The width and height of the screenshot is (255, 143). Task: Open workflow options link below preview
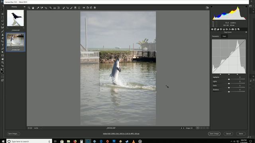pos(121,134)
